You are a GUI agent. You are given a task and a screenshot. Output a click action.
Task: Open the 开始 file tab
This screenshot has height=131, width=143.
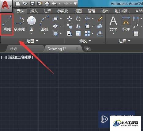(x=24, y=49)
